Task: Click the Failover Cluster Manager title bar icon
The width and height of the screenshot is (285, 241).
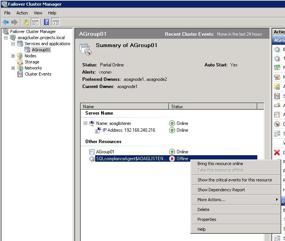Action: pyautogui.click(x=4, y=4)
